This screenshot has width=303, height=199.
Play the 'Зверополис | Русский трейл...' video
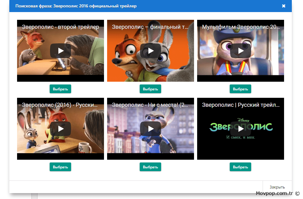(241, 129)
